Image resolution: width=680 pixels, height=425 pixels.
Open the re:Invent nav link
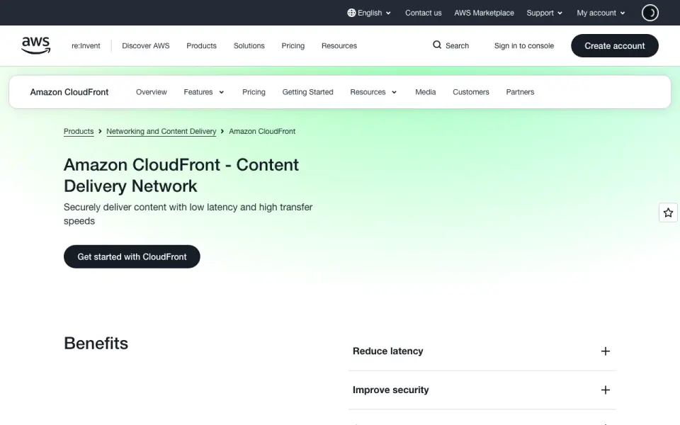coord(86,45)
